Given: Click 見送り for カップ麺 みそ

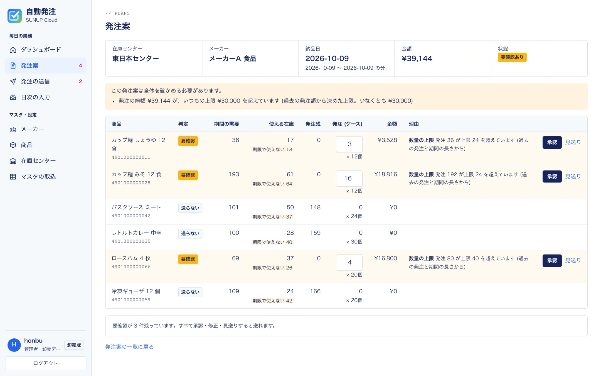Looking at the screenshot, I should pos(573,177).
